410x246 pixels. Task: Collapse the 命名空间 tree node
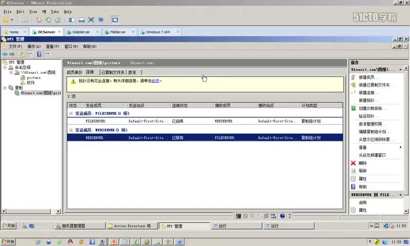[5, 67]
